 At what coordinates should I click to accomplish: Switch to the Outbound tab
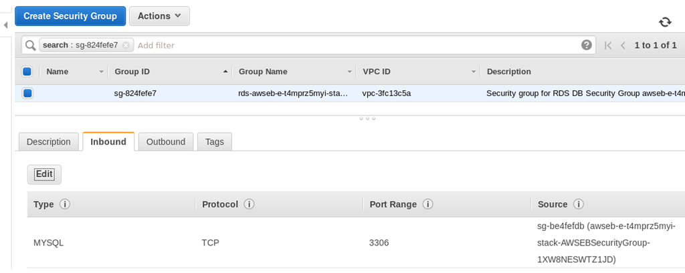click(166, 142)
